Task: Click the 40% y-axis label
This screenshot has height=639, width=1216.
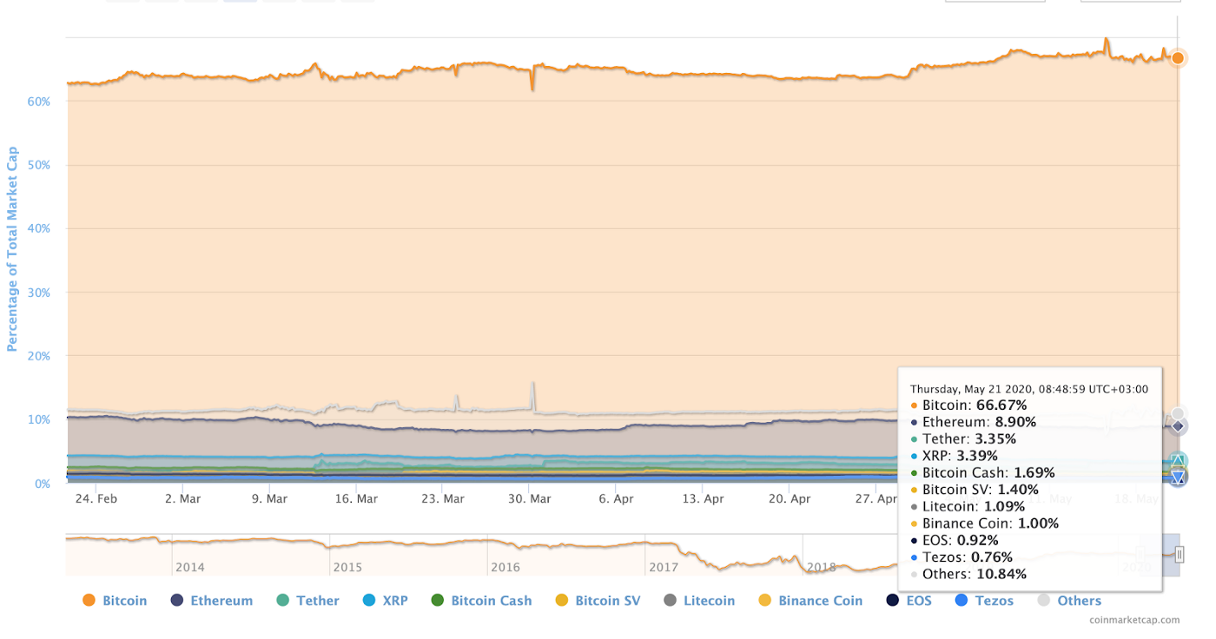Action: 39,229
